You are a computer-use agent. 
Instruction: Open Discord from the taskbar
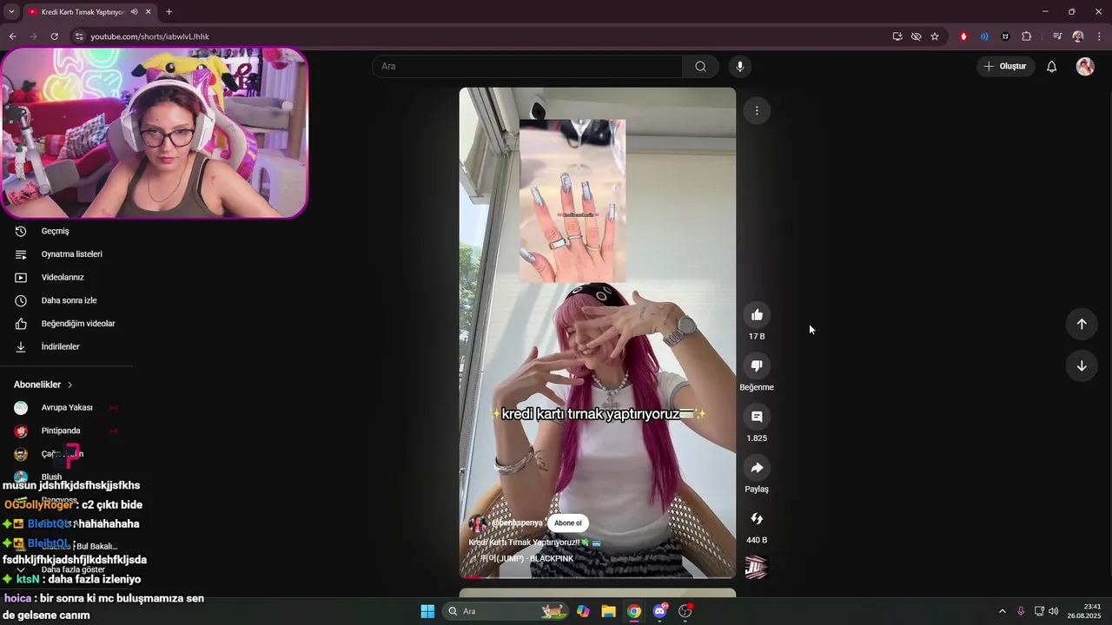coord(659,611)
